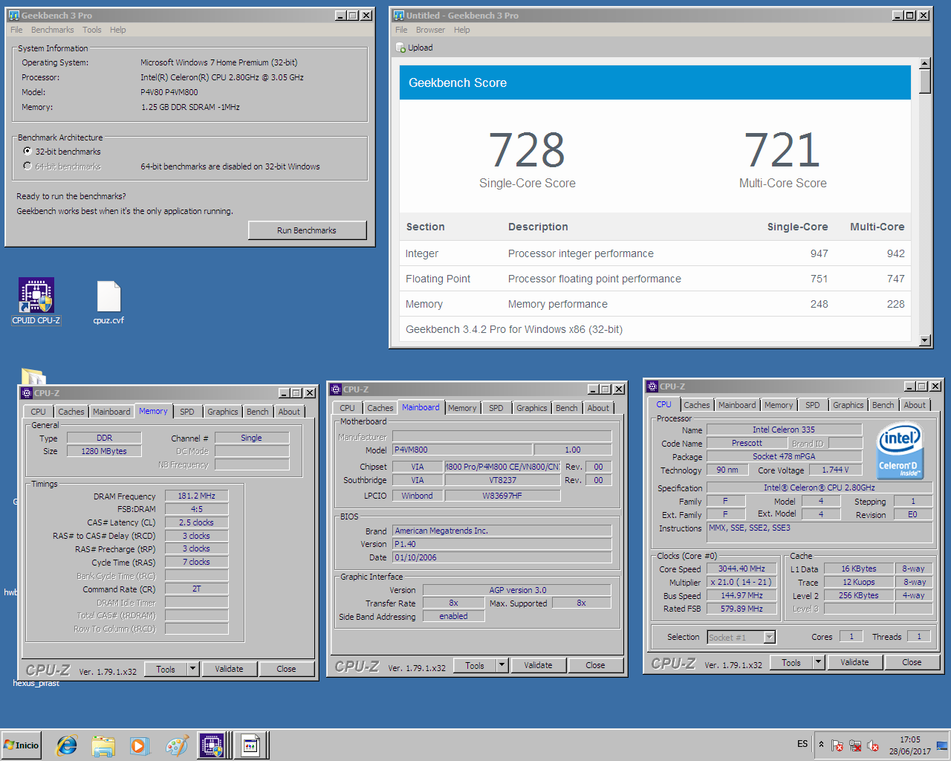951x761 pixels.
Task: Open Graphics tab in Memory CPU-Z window
Action: pyautogui.click(x=223, y=412)
